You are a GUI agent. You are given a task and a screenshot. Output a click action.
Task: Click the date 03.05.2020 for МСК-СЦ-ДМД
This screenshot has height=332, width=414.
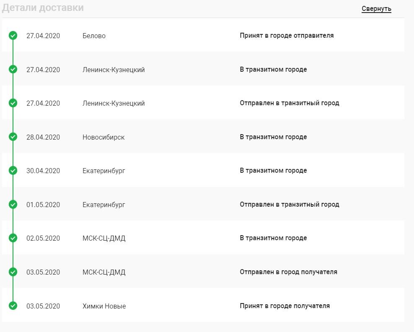point(43,272)
